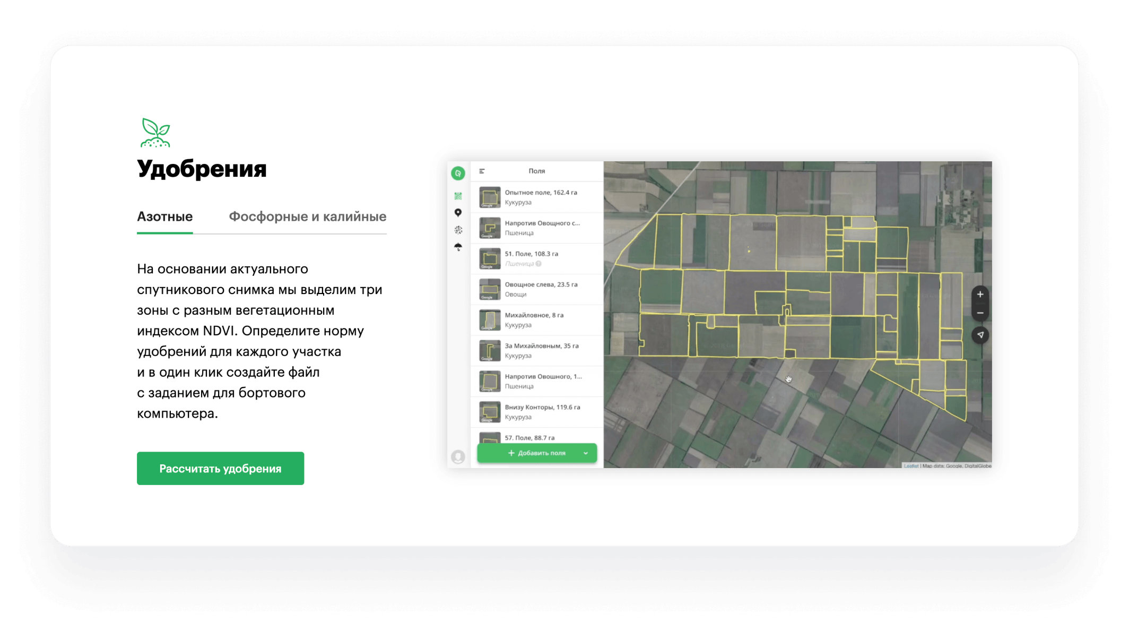Click the user avatar icon at bottom
The image size is (1129, 631).
[457, 456]
